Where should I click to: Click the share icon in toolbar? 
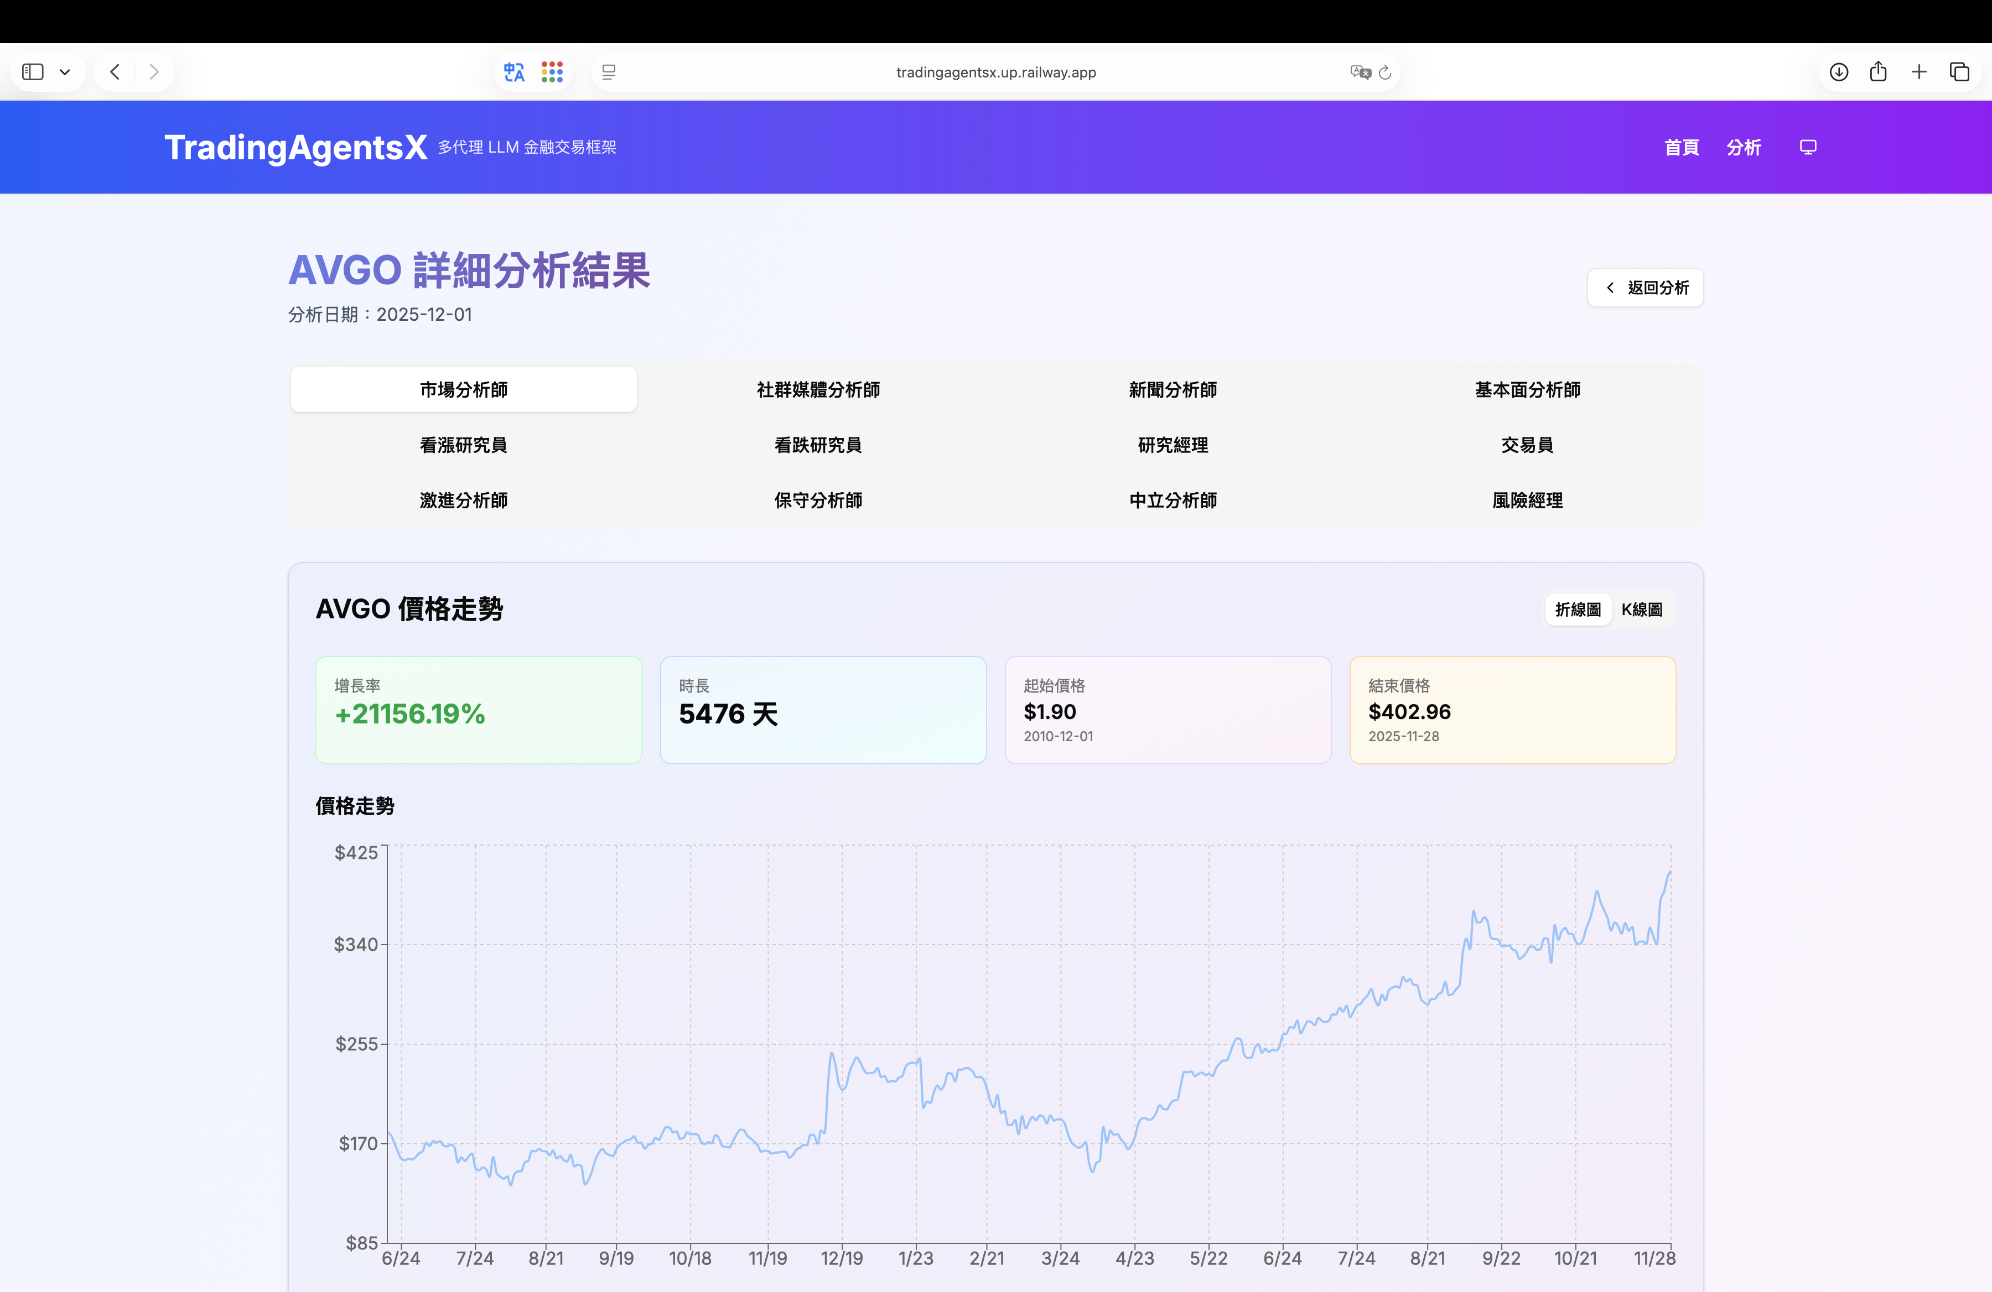[x=1878, y=72]
